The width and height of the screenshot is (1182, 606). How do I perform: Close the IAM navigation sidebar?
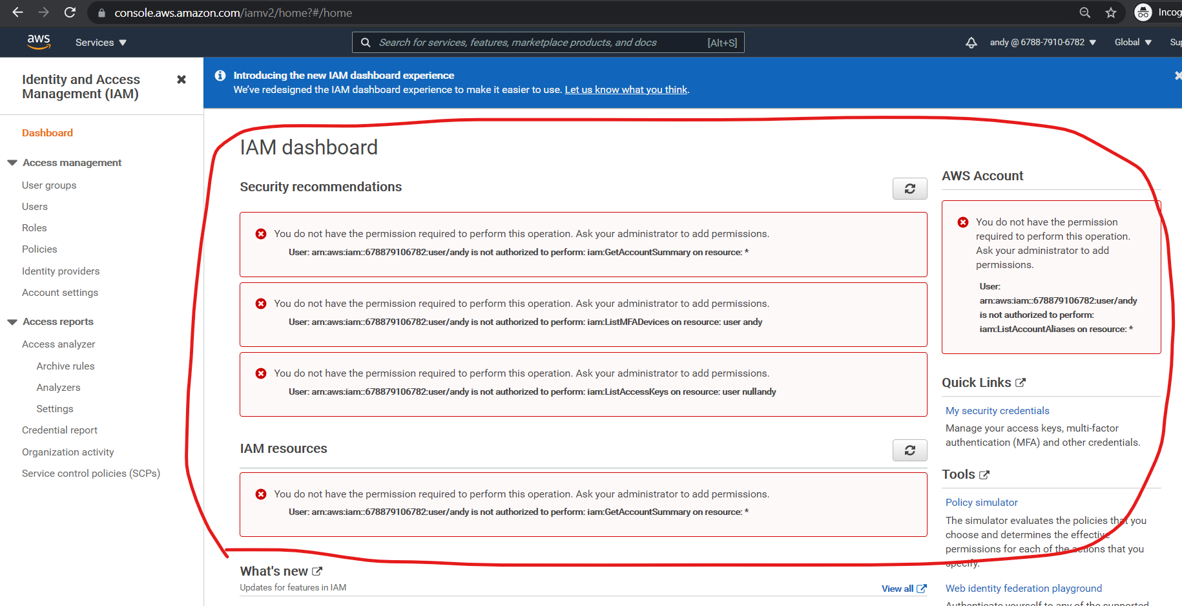coord(181,79)
